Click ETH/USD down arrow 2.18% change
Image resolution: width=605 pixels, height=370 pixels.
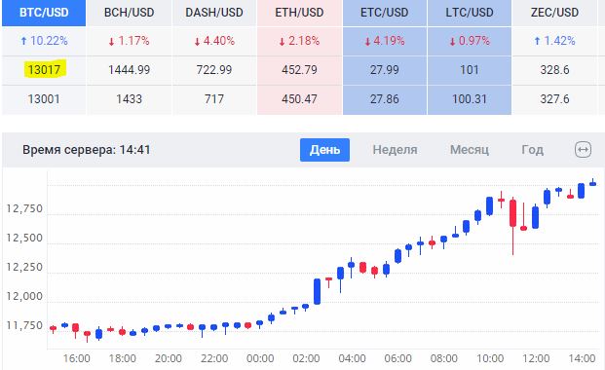[x=299, y=41]
